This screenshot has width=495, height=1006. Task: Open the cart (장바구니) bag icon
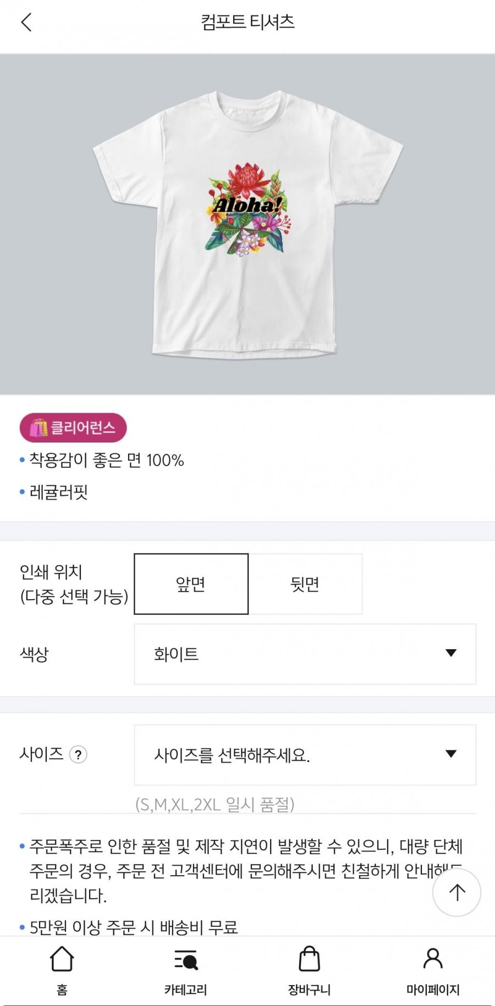(x=309, y=959)
